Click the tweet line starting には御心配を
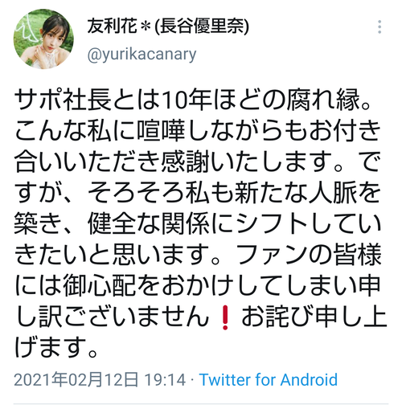Viewport: 402px width, 409px height. point(198,285)
